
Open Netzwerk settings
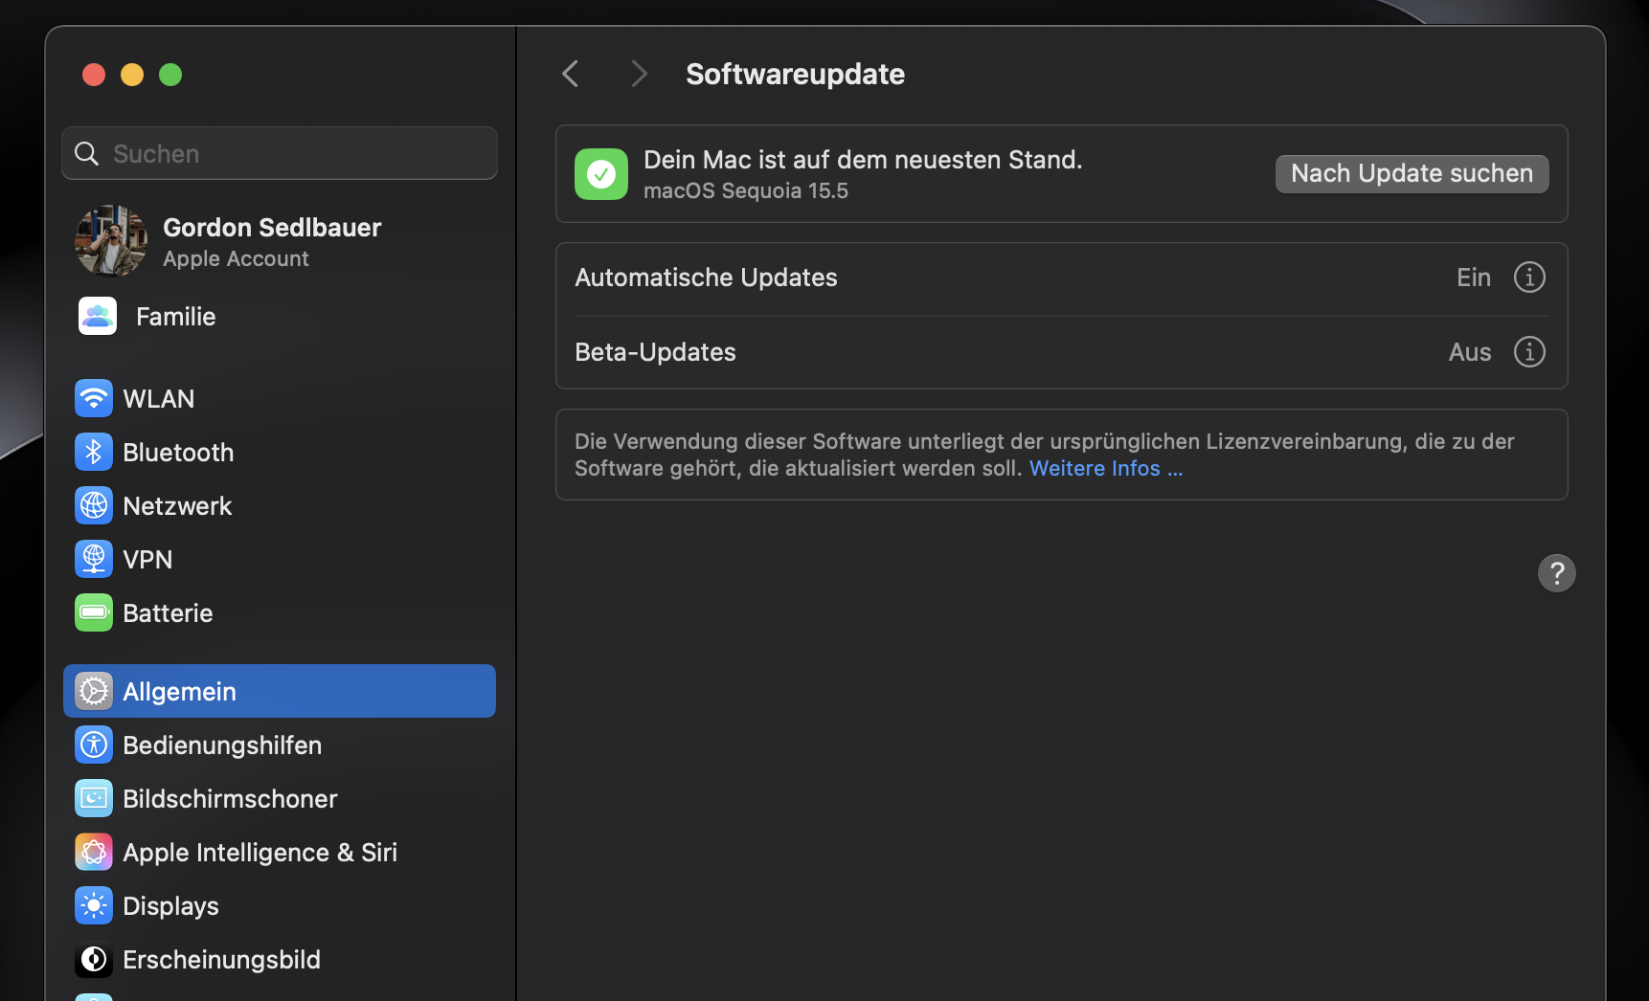click(x=93, y=505)
